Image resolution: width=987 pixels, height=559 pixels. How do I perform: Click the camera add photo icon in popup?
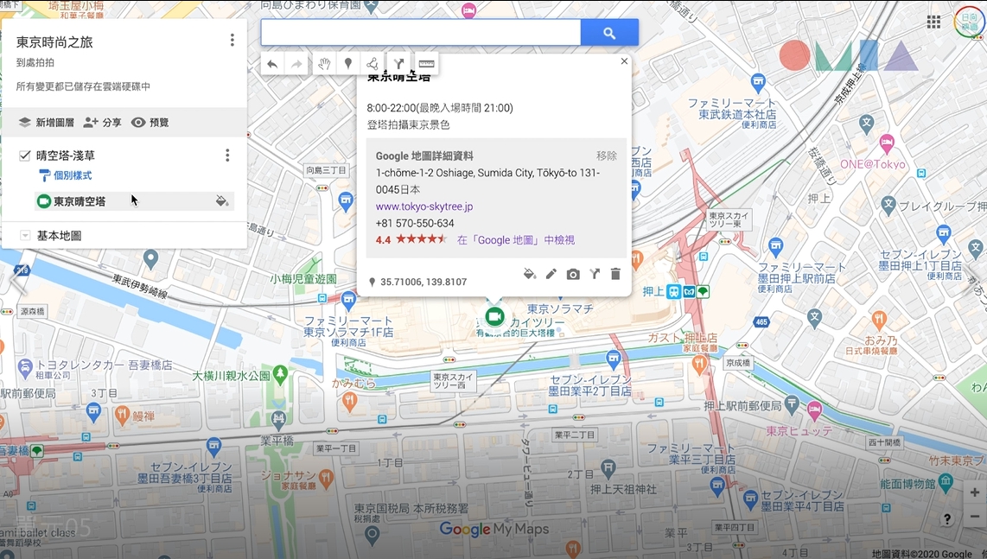[x=573, y=274]
